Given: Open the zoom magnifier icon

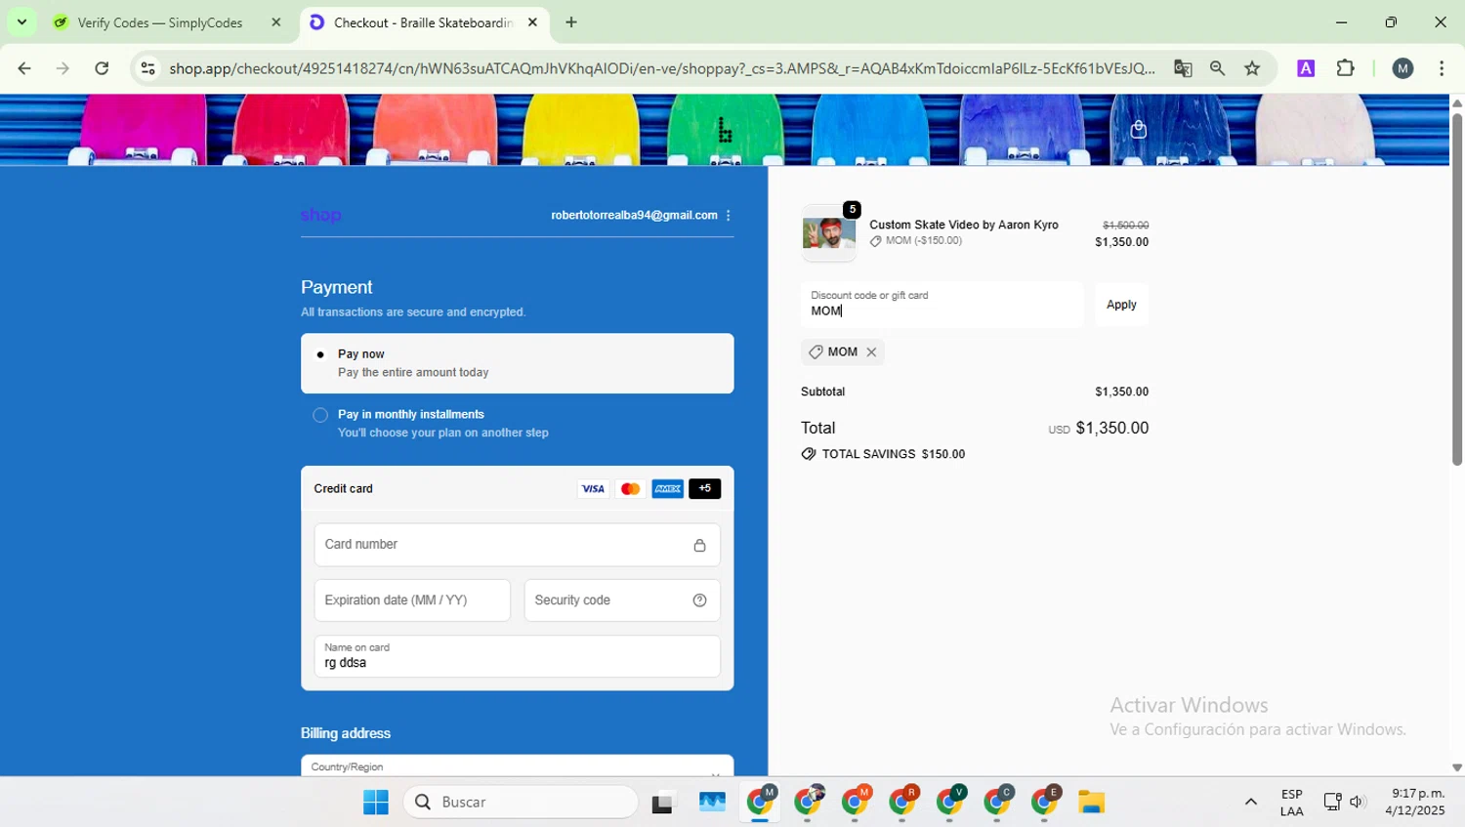Looking at the screenshot, I should pos(1217,68).
